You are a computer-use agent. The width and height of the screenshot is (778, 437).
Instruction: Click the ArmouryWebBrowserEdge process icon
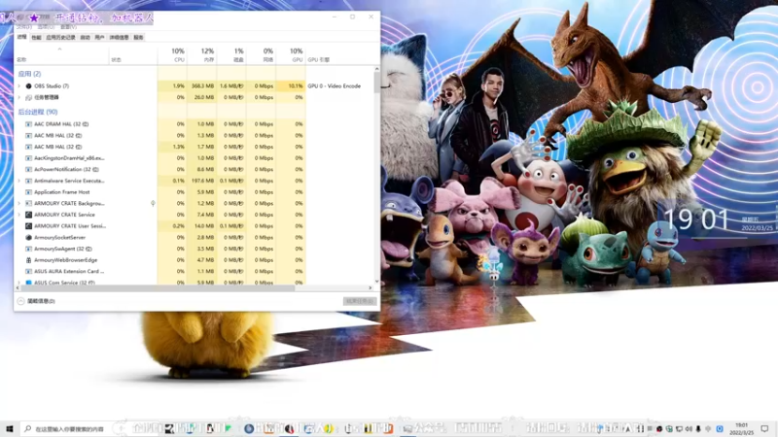[x=29, y=260]
